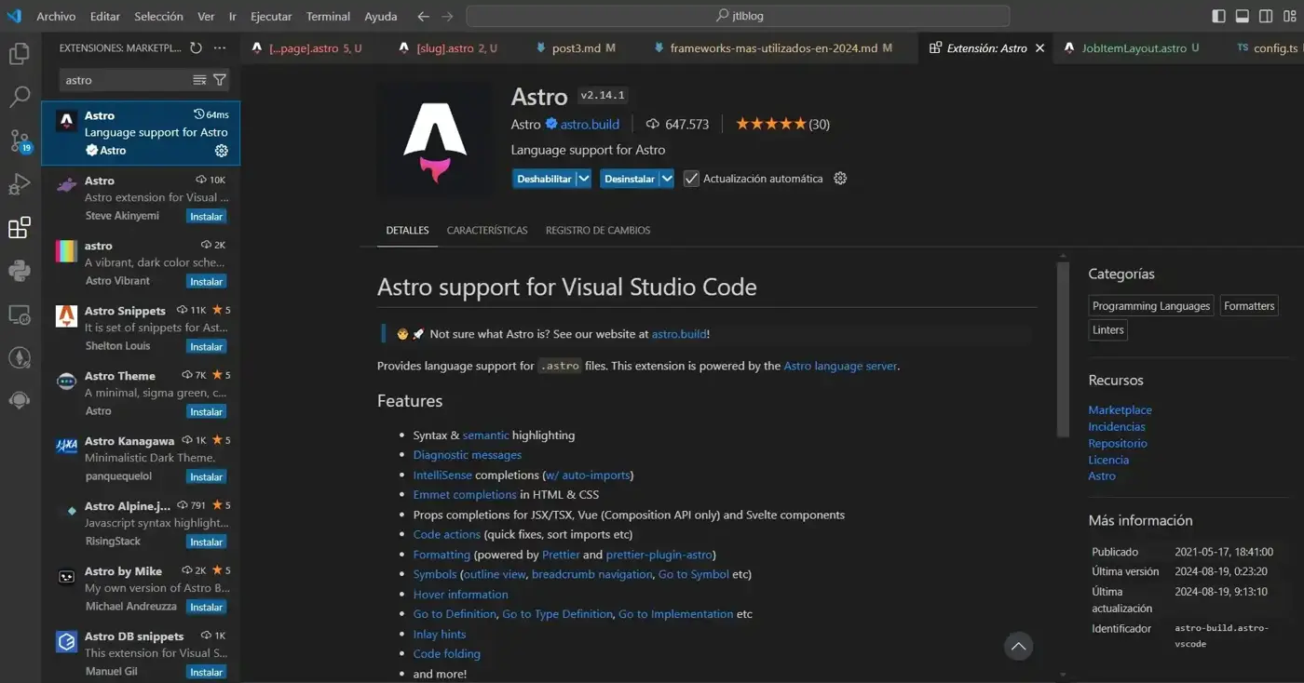Open the Remote Explorer view

click(20, 315)
